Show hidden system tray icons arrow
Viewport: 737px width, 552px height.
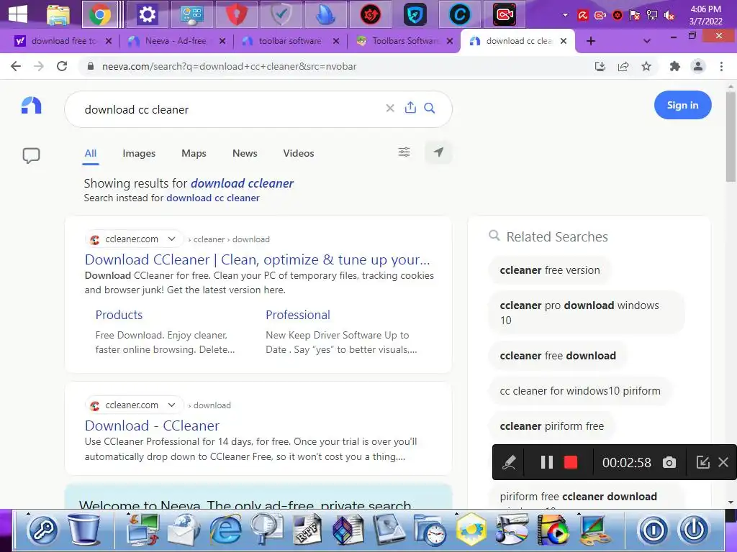566,15
